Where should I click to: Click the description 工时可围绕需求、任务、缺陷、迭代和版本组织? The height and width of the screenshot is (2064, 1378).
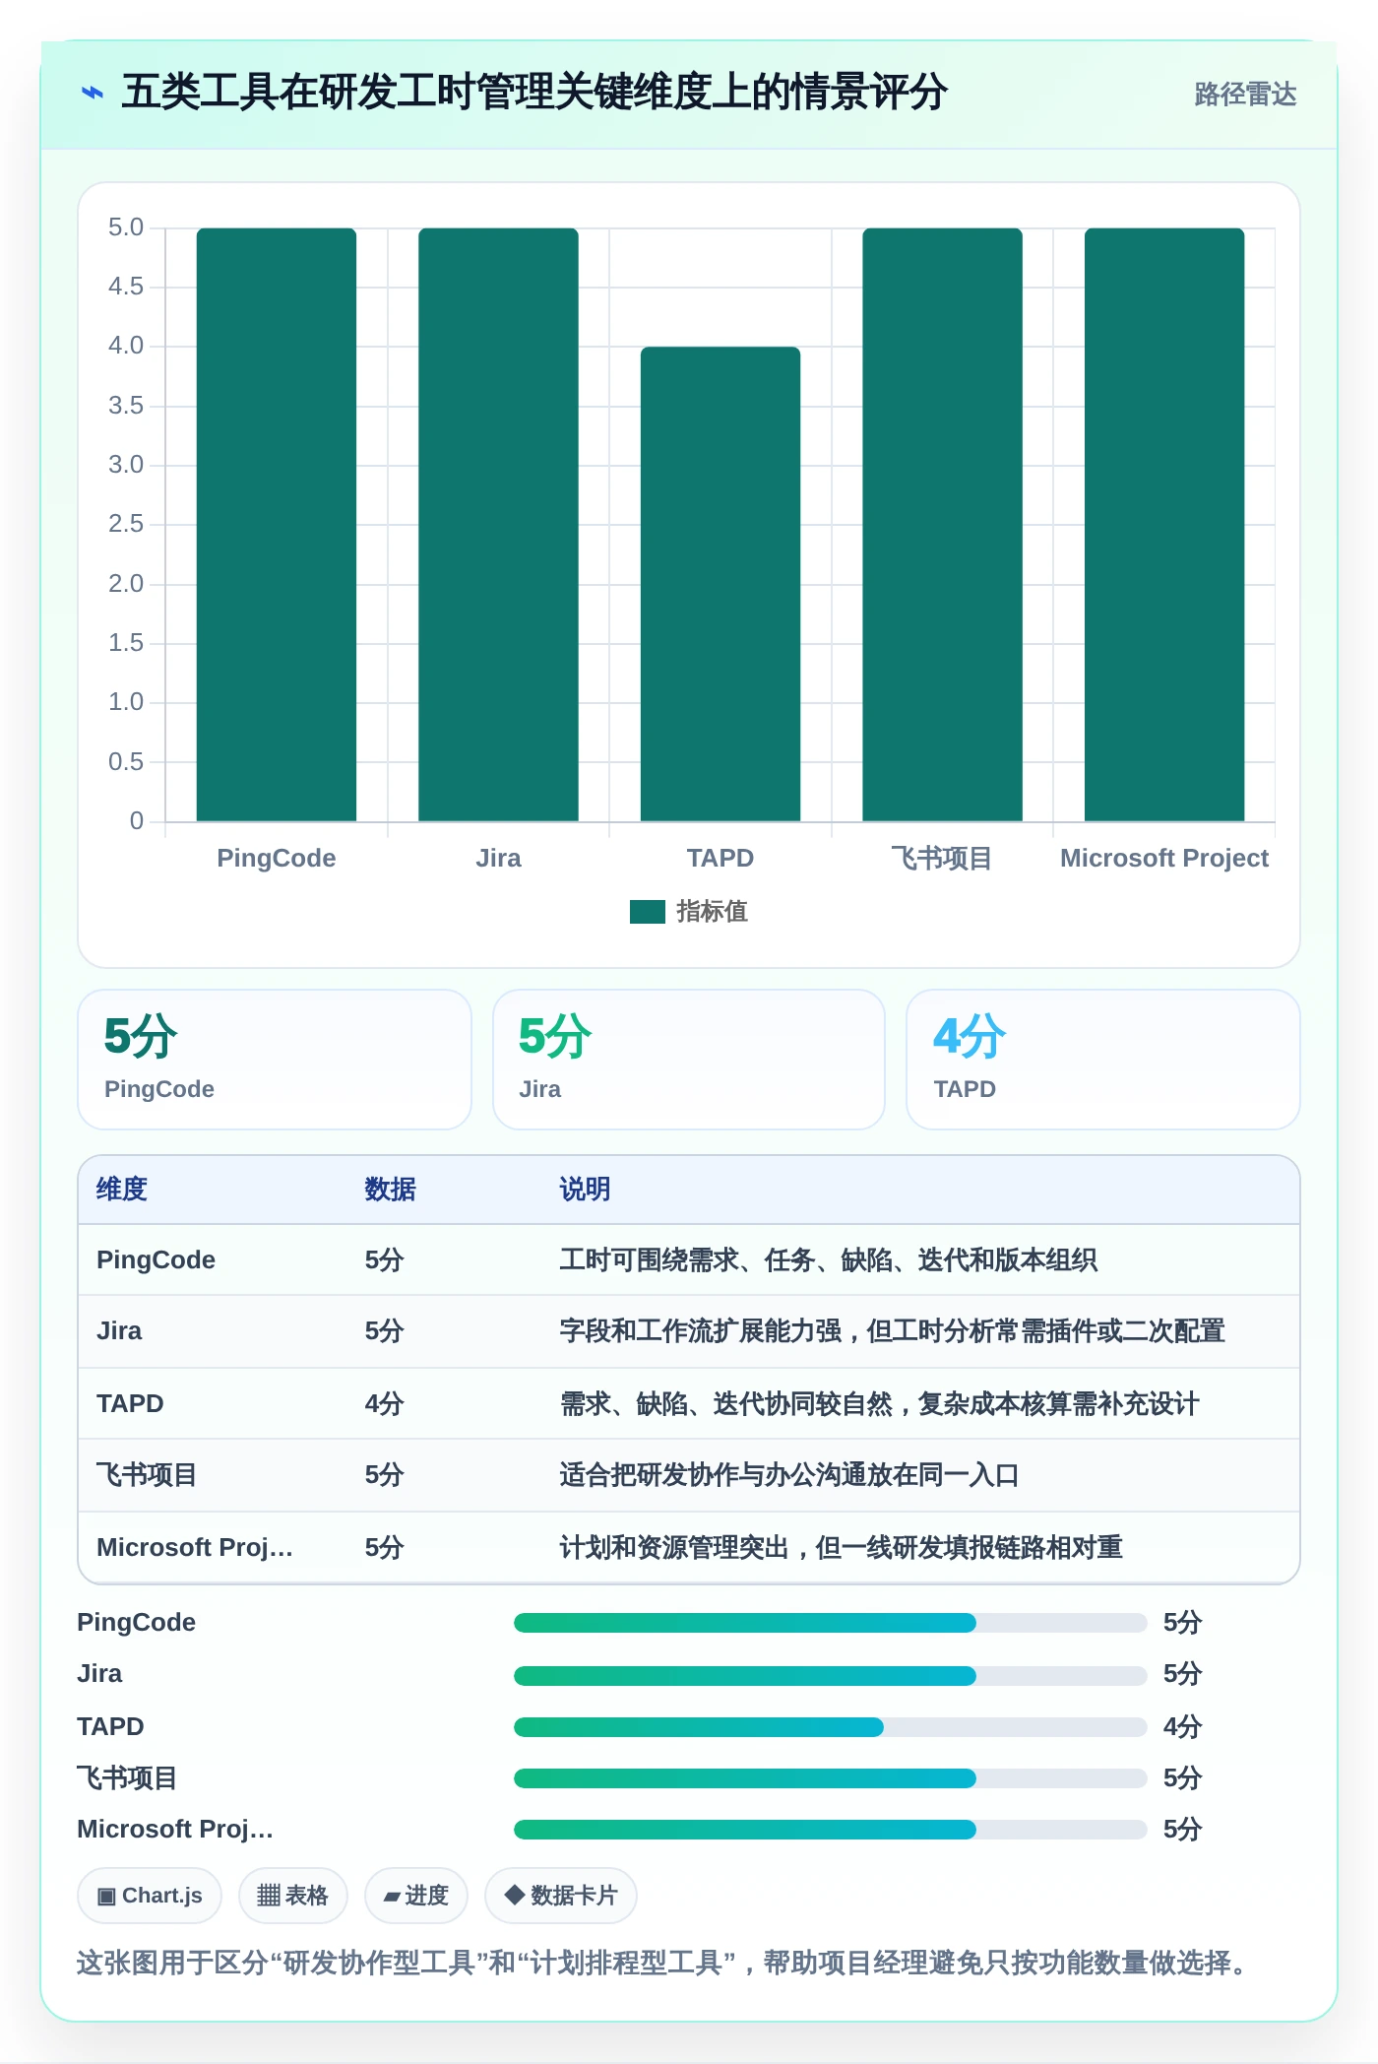(829, 1260)
